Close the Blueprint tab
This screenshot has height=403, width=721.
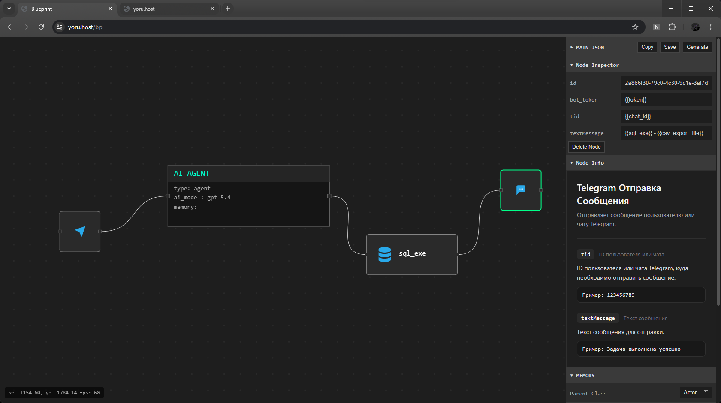pyautogui.click(x=110, y=9)
